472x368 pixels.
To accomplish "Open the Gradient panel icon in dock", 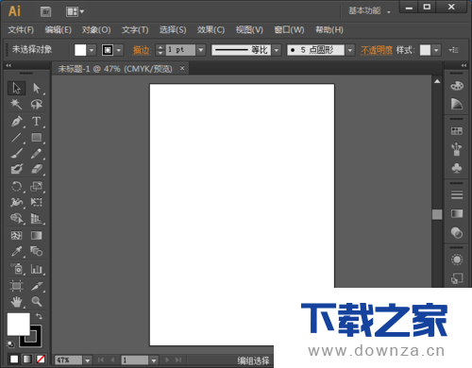I will [457, 214].
